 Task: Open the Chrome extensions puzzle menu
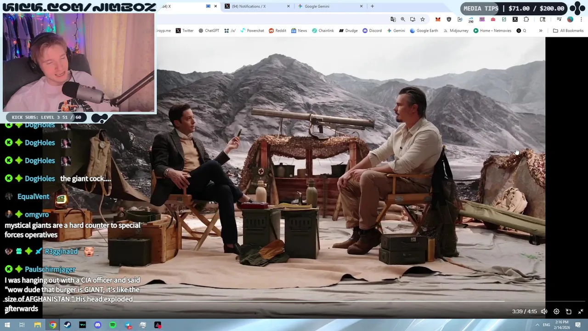526,19
